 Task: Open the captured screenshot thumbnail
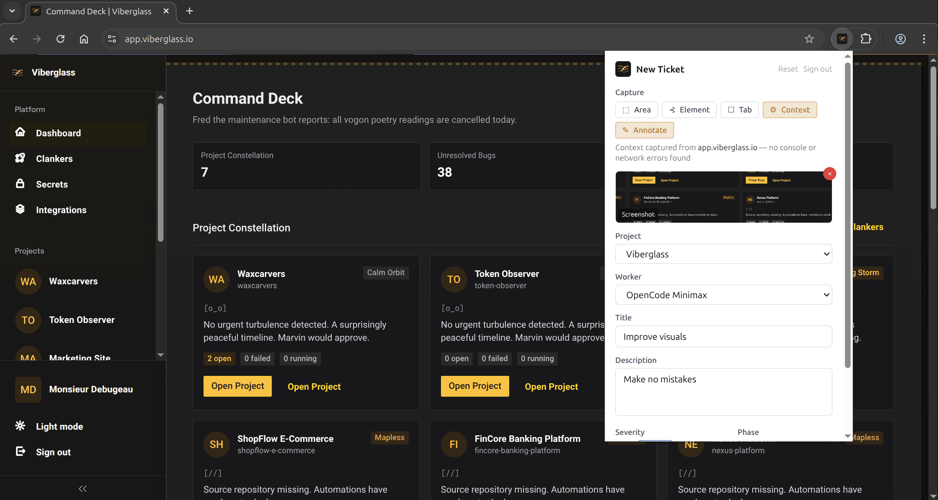[724, 197]
